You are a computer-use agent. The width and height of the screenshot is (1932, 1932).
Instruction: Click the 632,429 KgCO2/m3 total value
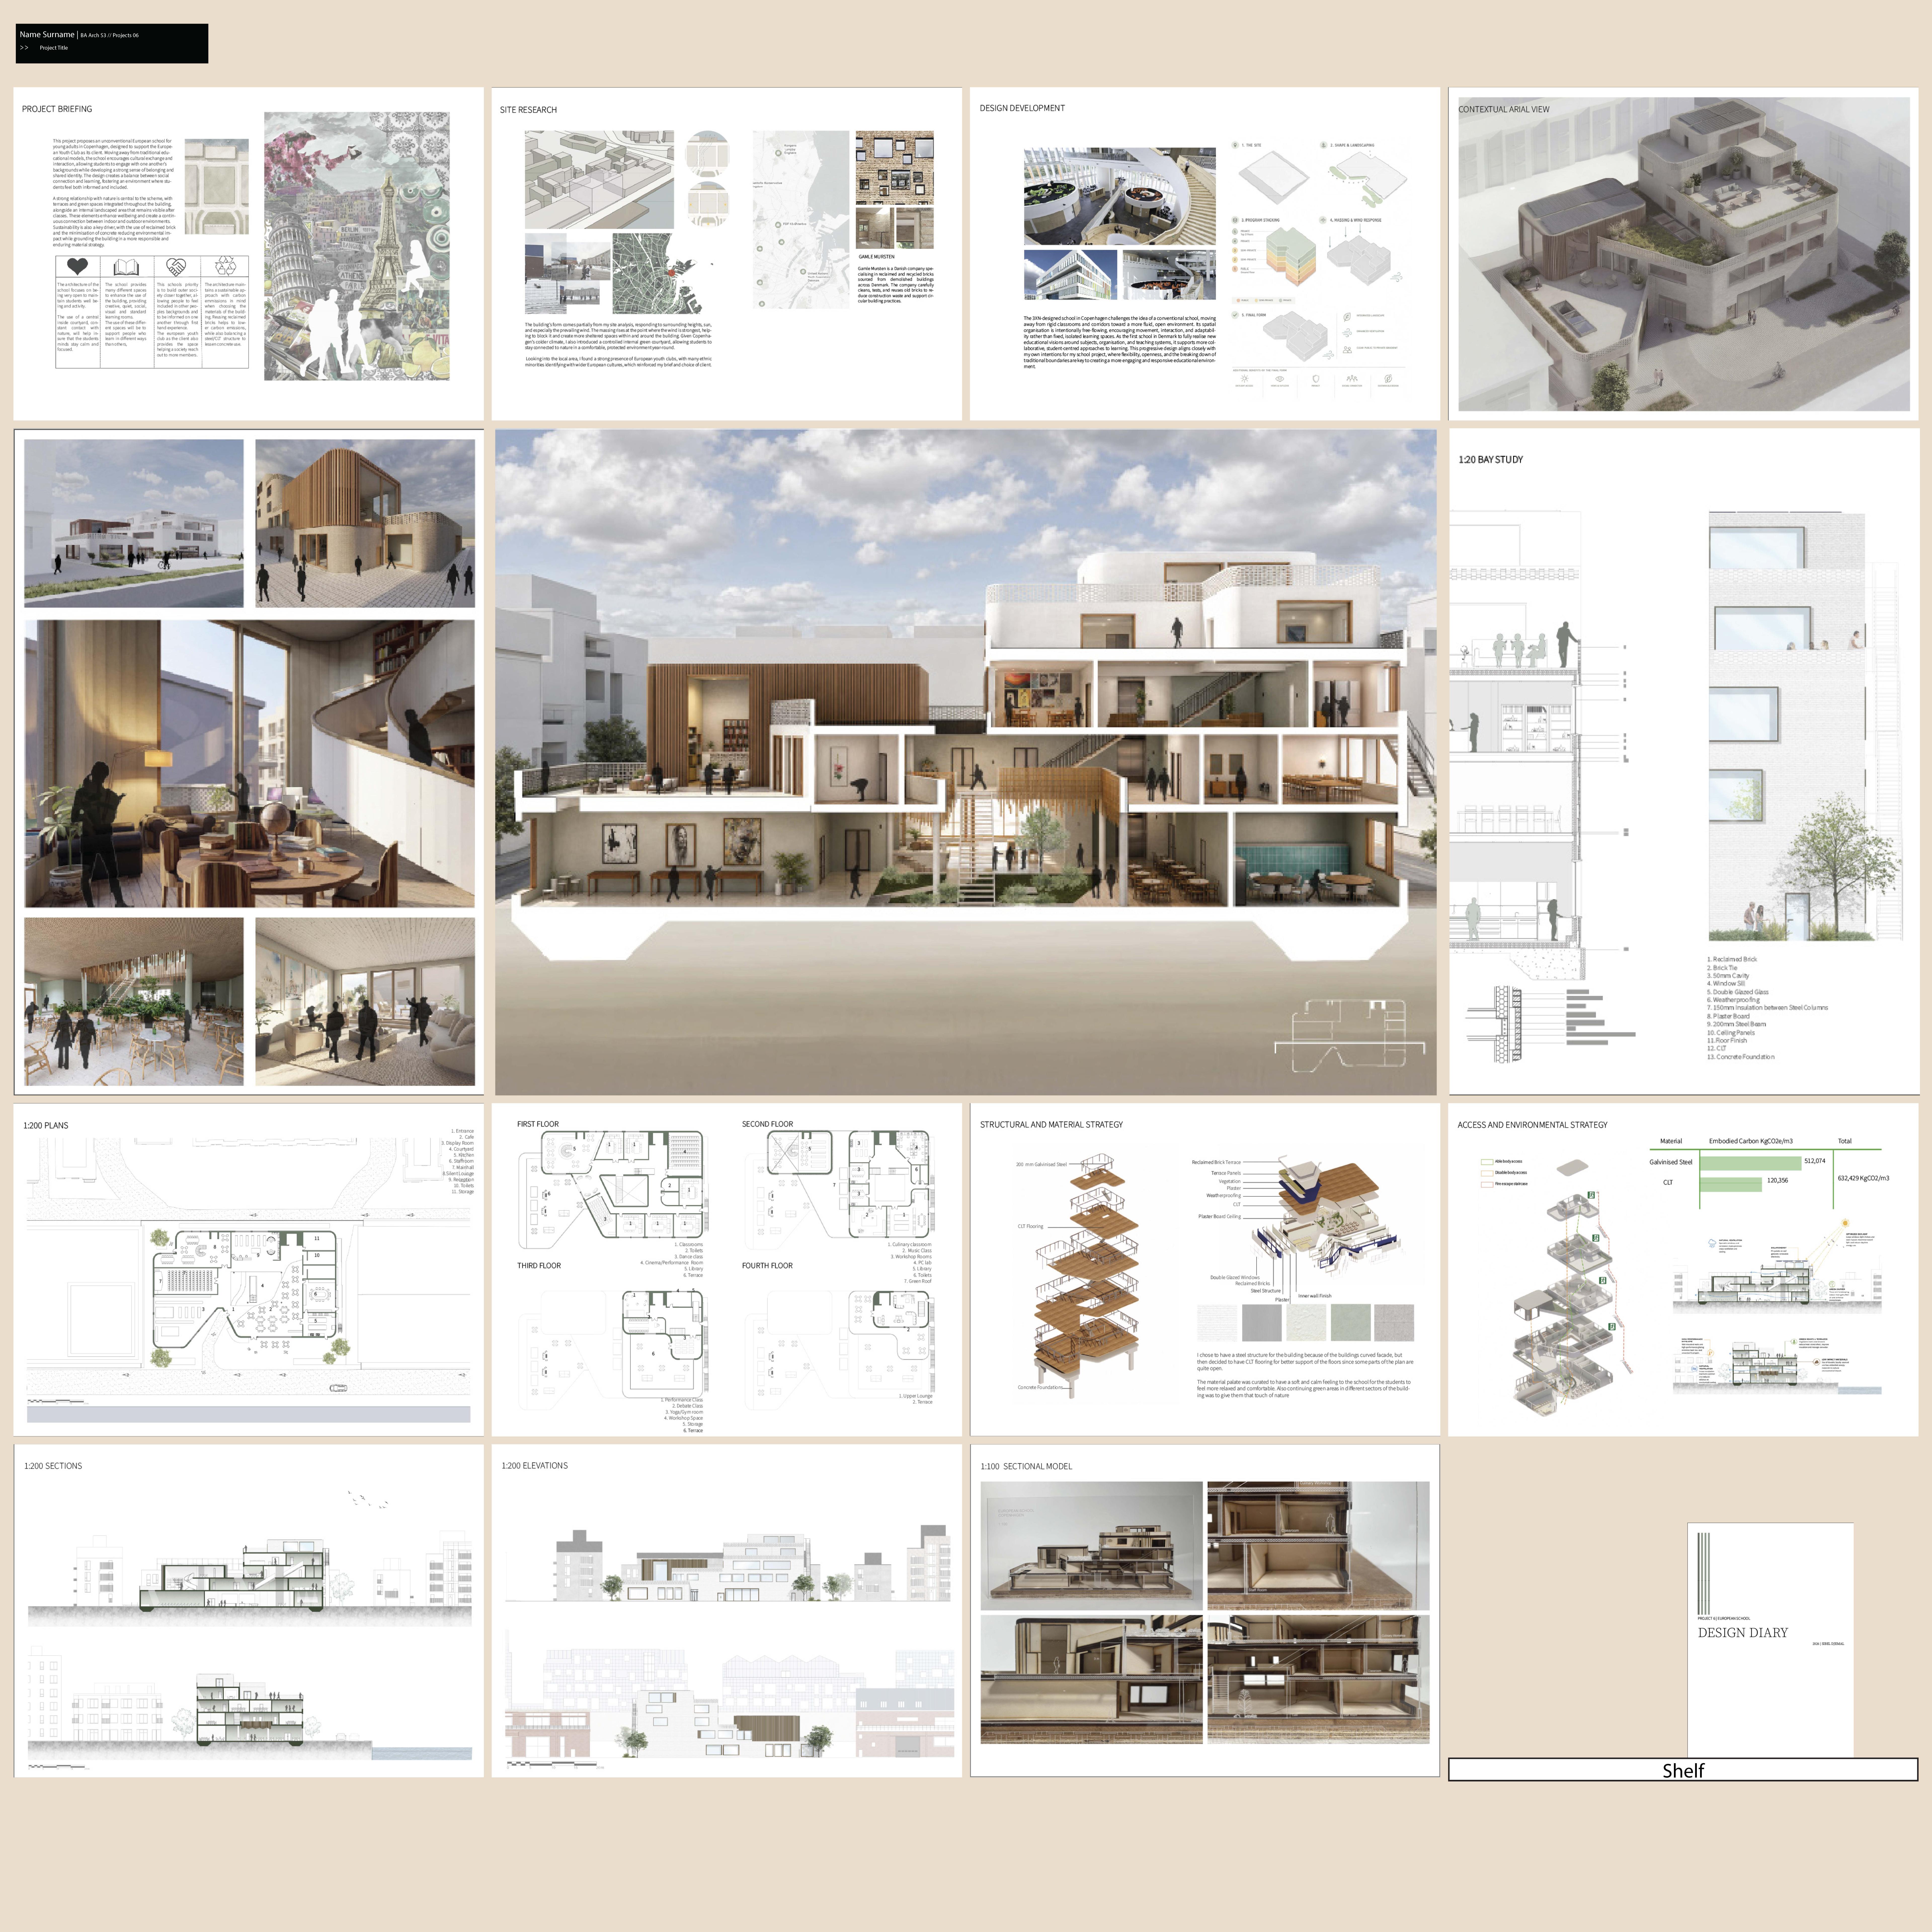point(1863,1178)
